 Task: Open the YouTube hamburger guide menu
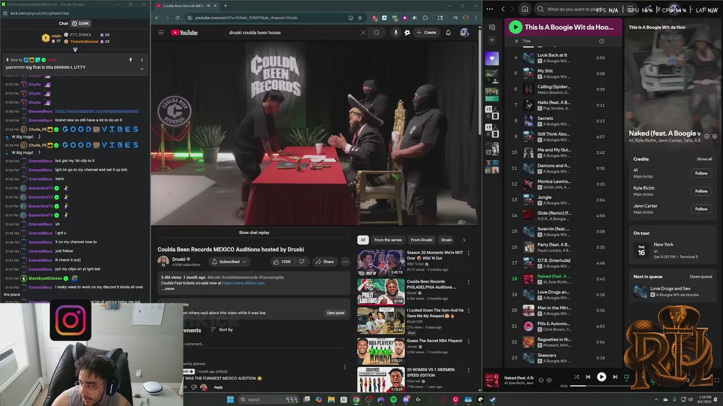pyautogui.click(x=161, y=33)
